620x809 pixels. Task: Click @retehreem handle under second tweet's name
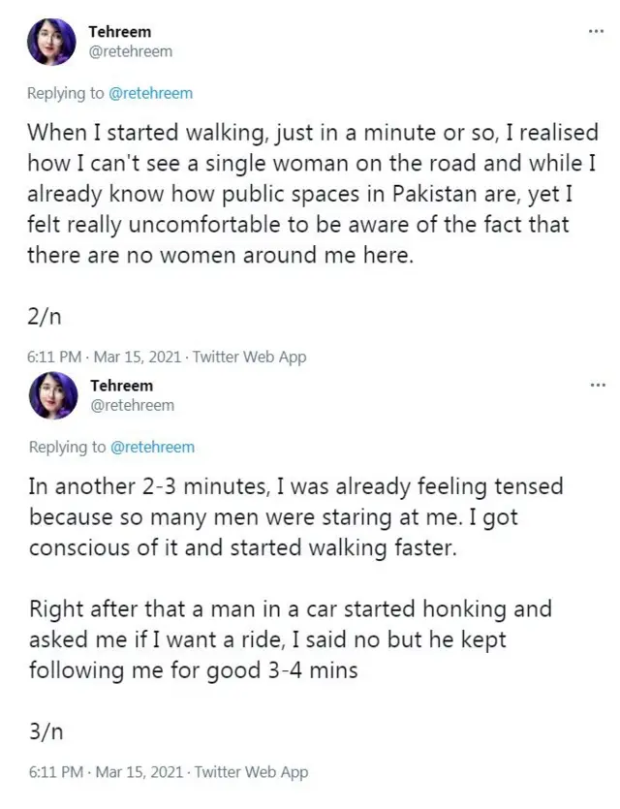point(132,405)
